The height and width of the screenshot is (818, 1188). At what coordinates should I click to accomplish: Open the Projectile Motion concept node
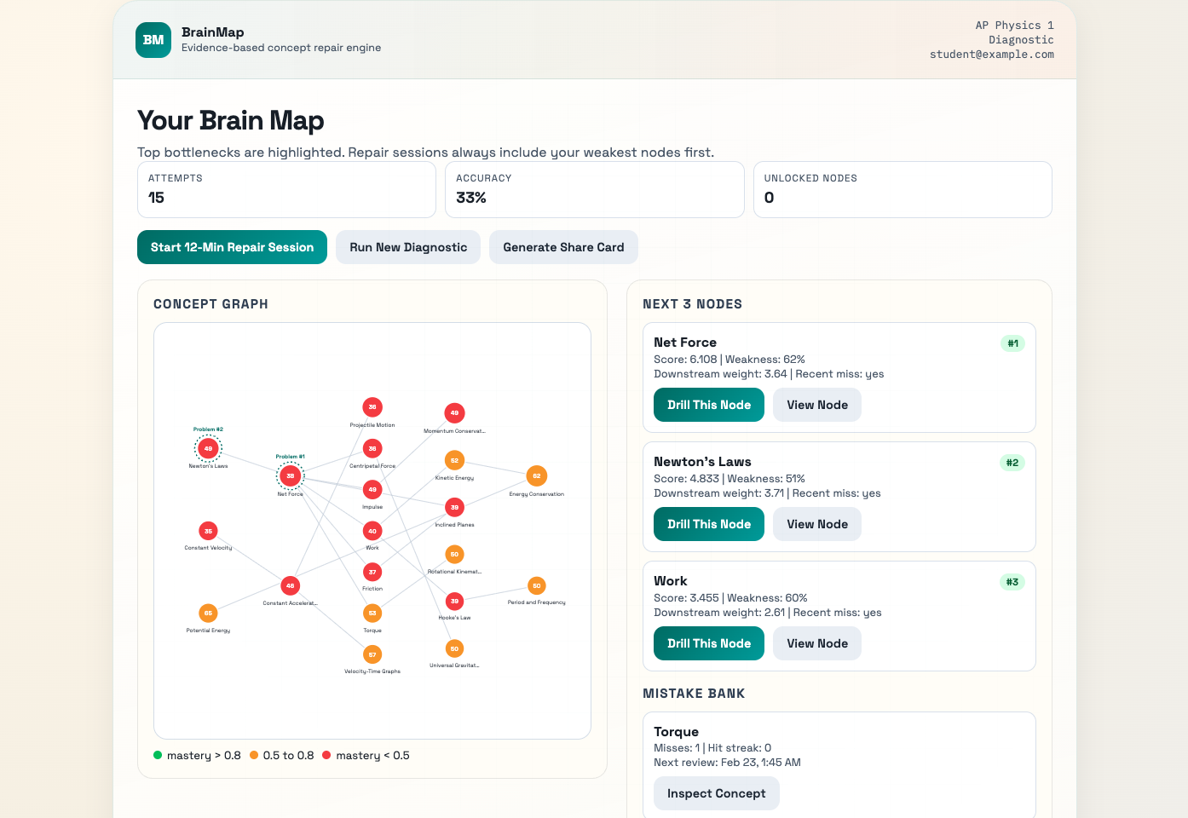[x=372, y=407]
